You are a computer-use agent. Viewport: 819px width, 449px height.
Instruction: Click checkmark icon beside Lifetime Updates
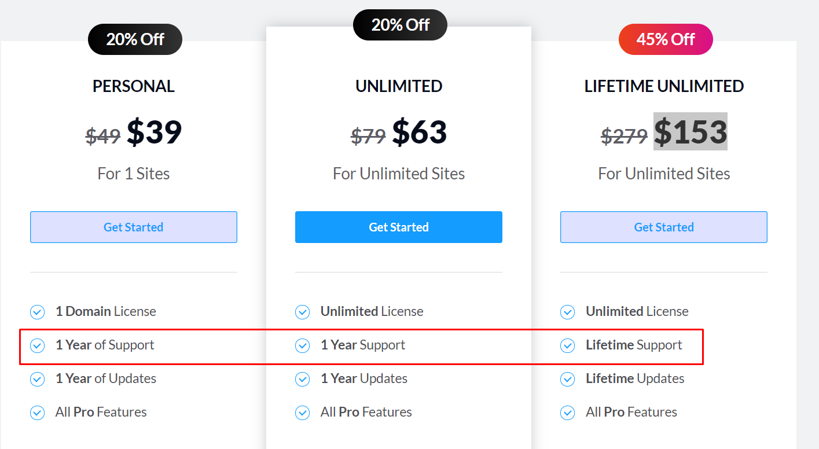click(x=567, y=380)
